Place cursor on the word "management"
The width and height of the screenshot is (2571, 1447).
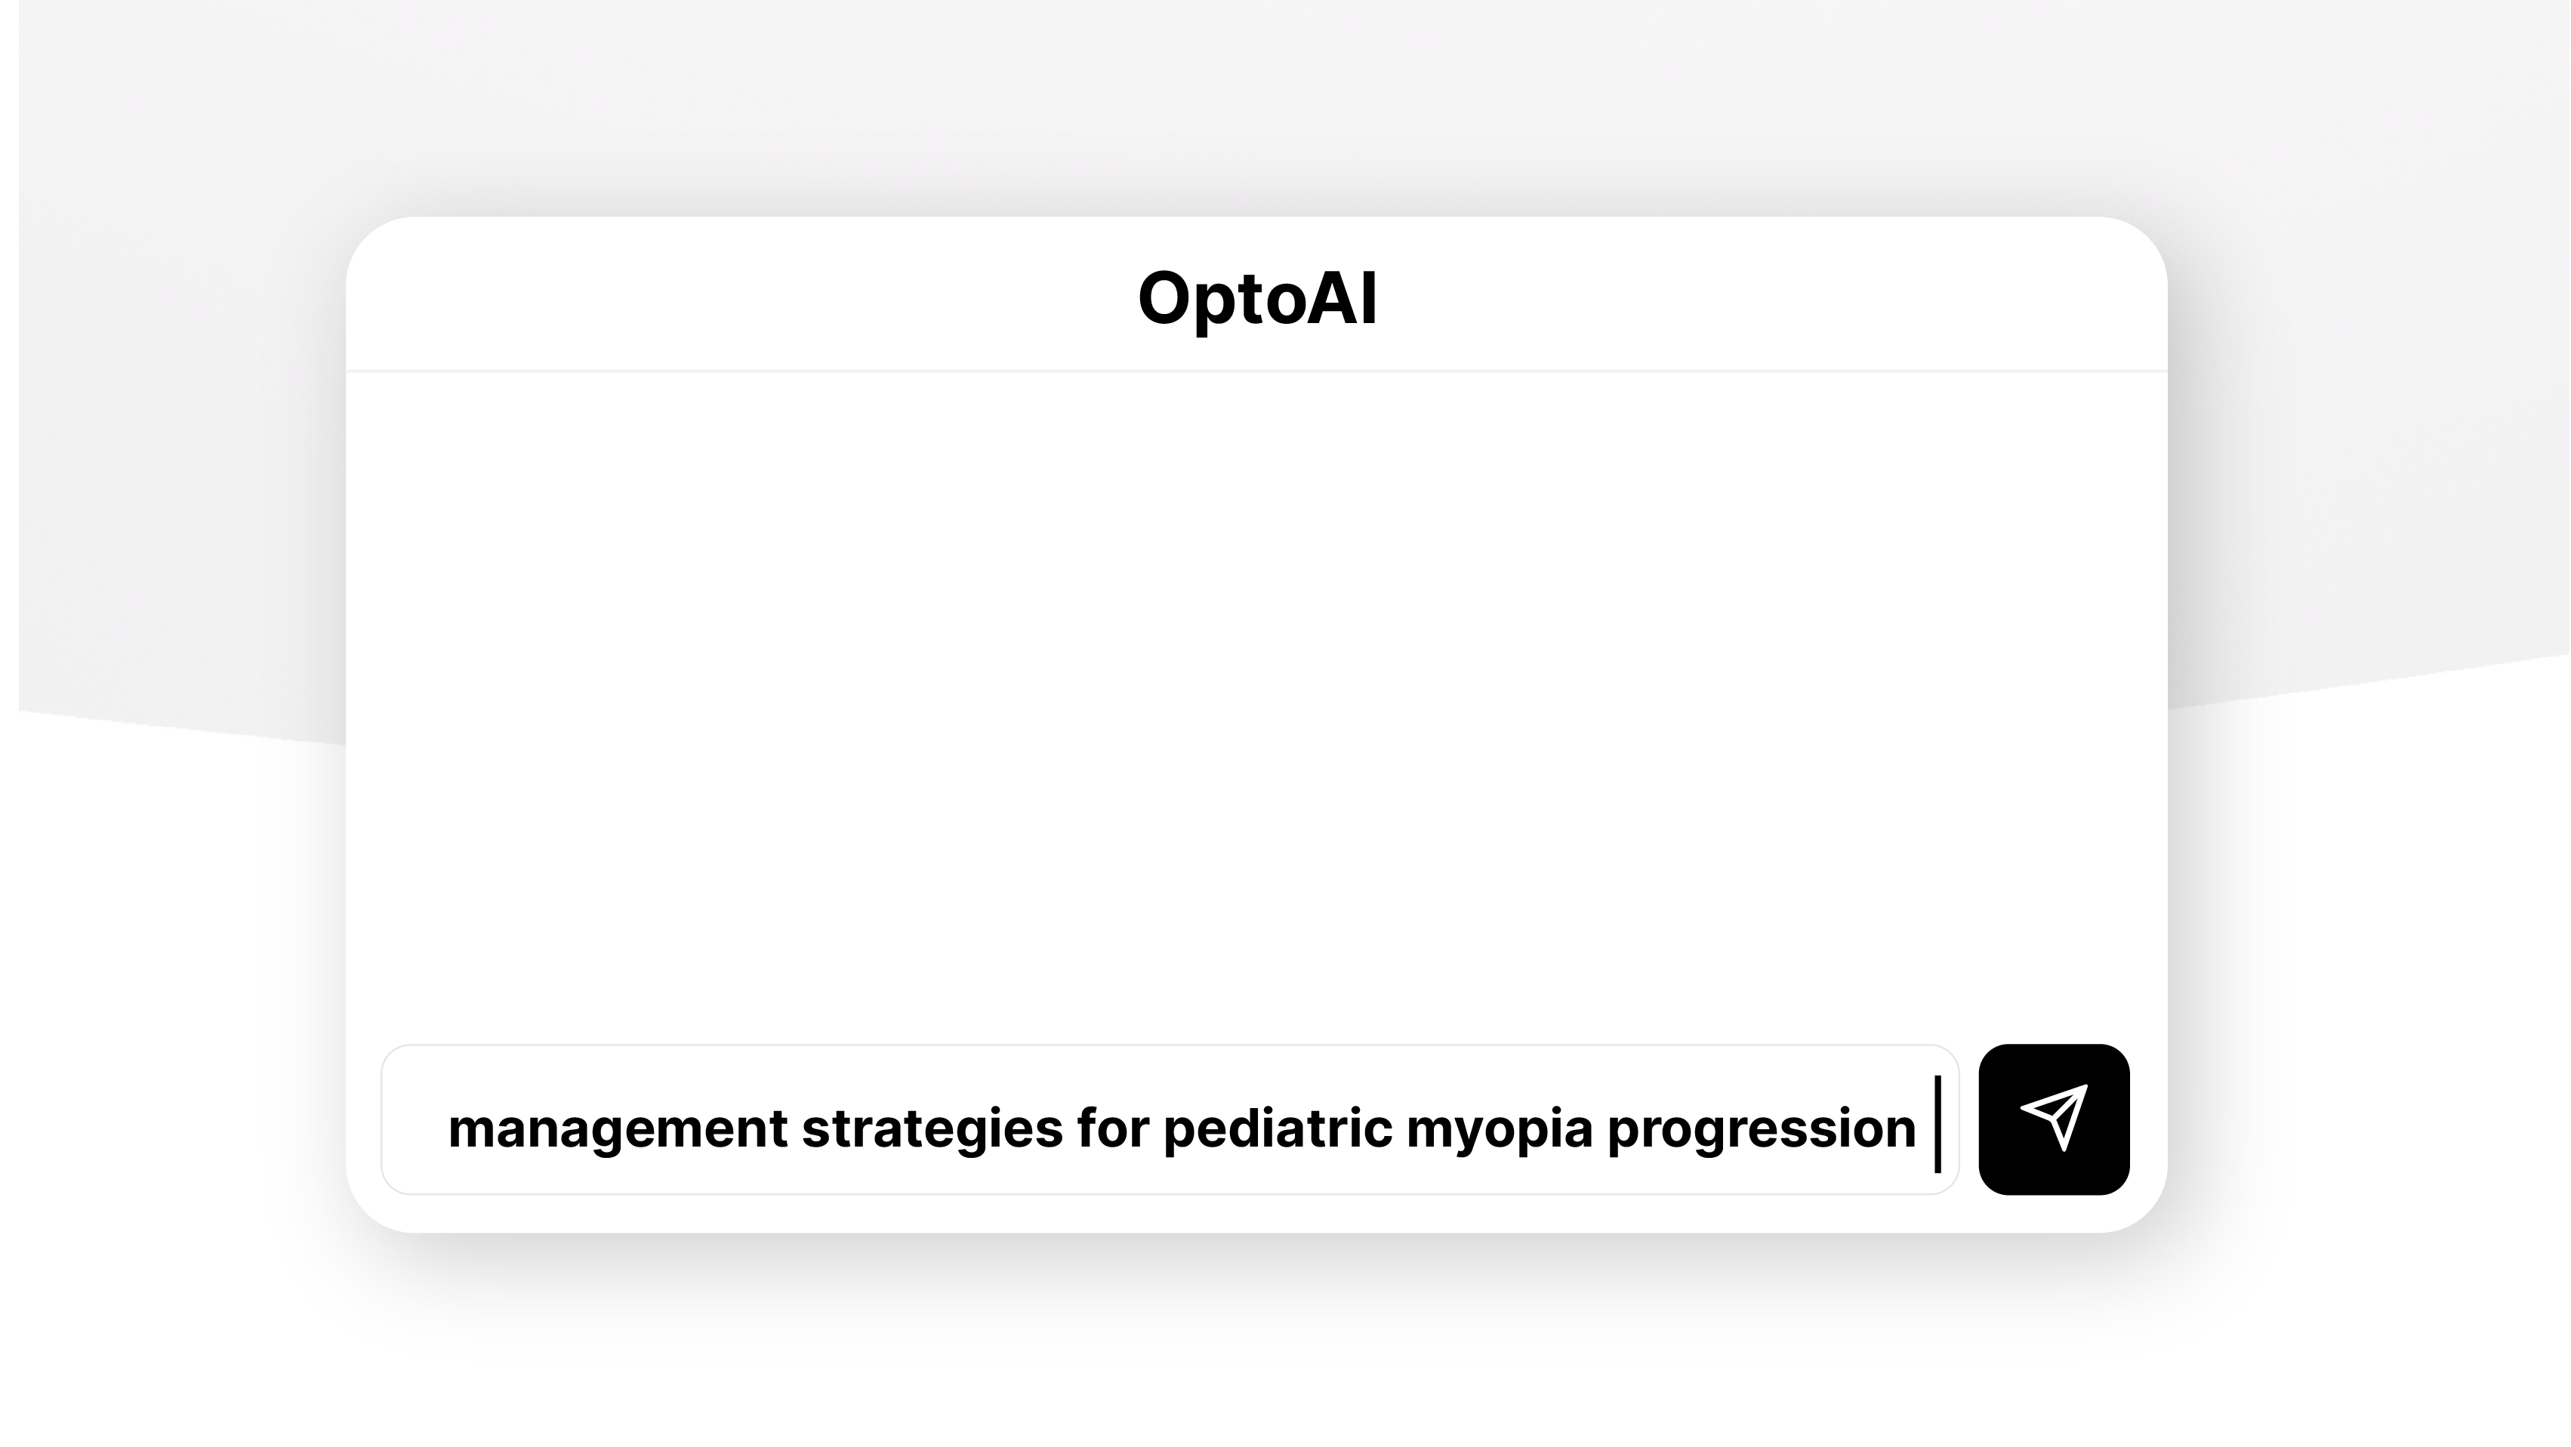pos(618,1128)
